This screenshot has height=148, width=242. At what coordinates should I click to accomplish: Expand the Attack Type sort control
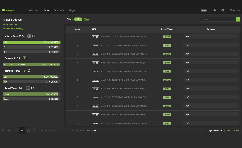pyautogui.click(x=29, y=36)
